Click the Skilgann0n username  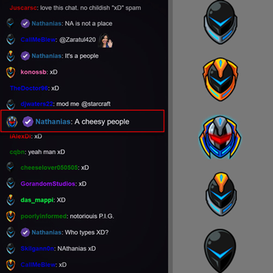[x=37, y=249]
